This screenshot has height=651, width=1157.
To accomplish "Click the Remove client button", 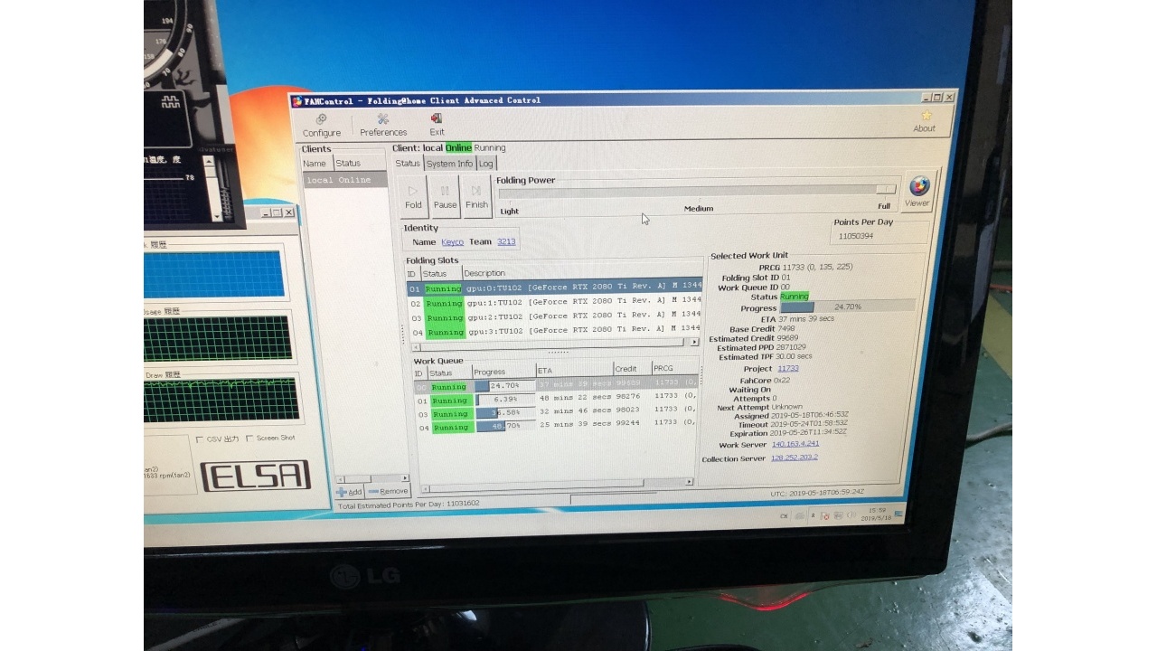I will click(389, 491).
